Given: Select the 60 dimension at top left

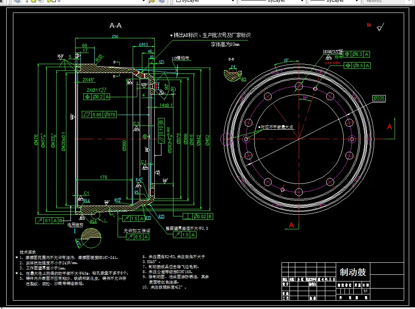Looking at the screenshot, I should pos(84,45).
